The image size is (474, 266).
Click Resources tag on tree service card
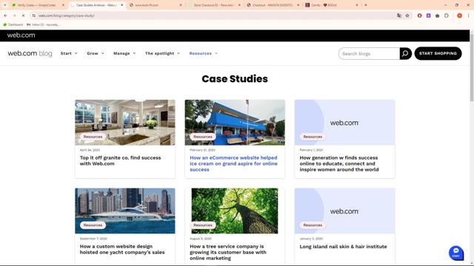[x=202, y=225]
